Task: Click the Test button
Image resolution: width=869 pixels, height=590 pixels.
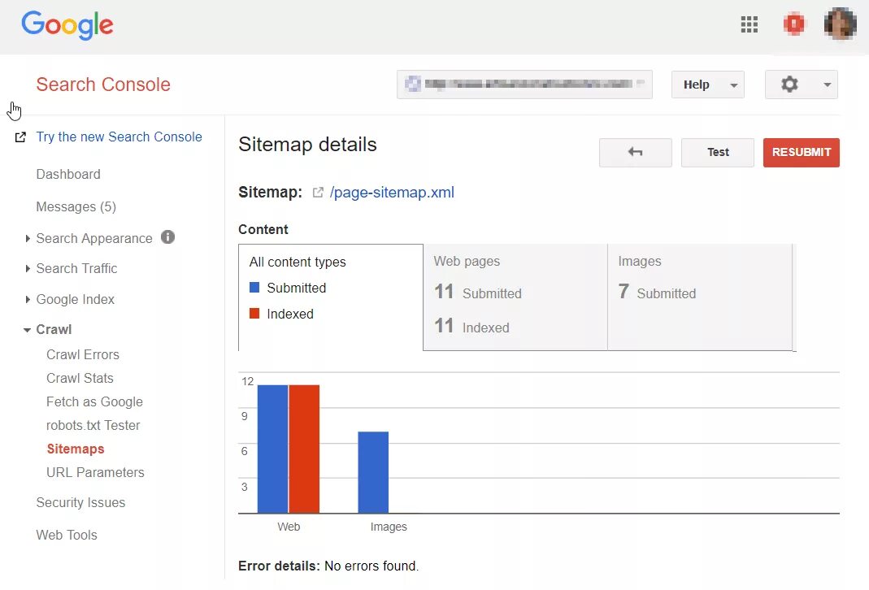Action: tap(717, 152)
